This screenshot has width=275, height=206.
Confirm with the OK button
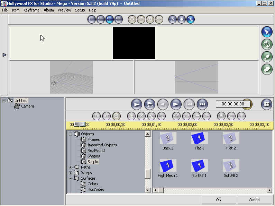(x=219, y=200)
